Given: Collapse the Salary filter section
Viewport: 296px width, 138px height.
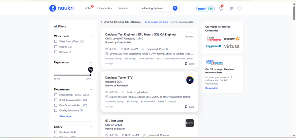Looking at the screenshot, I should [x=91, y=127].
